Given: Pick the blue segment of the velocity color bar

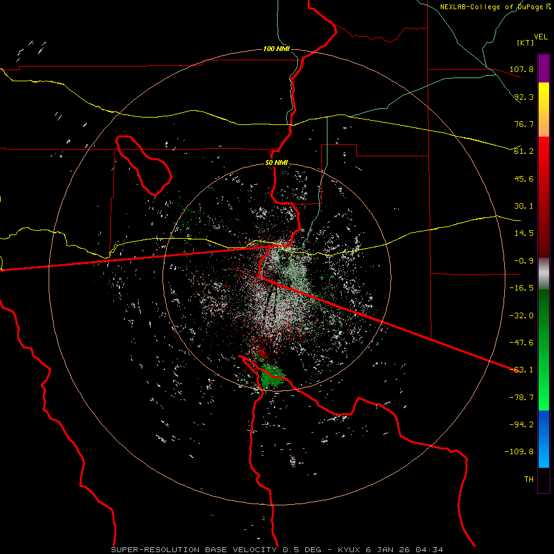Looking at the screenshot, I should pos(544,439).
